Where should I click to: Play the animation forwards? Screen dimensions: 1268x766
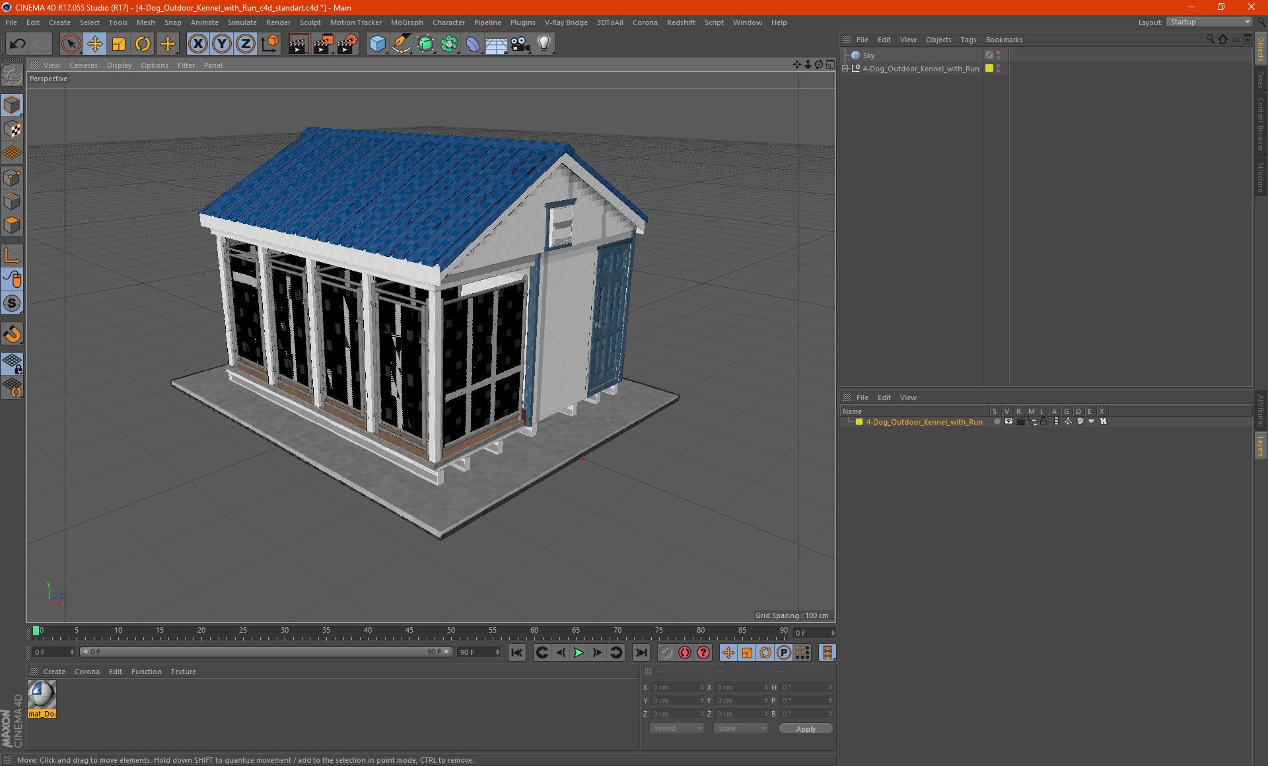click(579, 652)
